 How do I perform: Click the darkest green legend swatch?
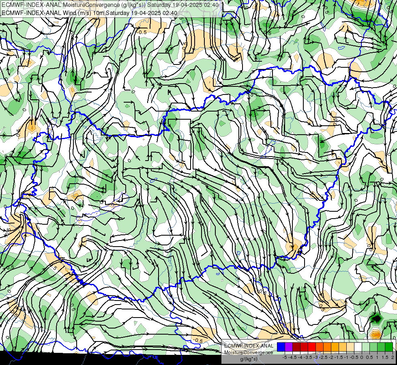pyautogui.click(x=389, y=347)
